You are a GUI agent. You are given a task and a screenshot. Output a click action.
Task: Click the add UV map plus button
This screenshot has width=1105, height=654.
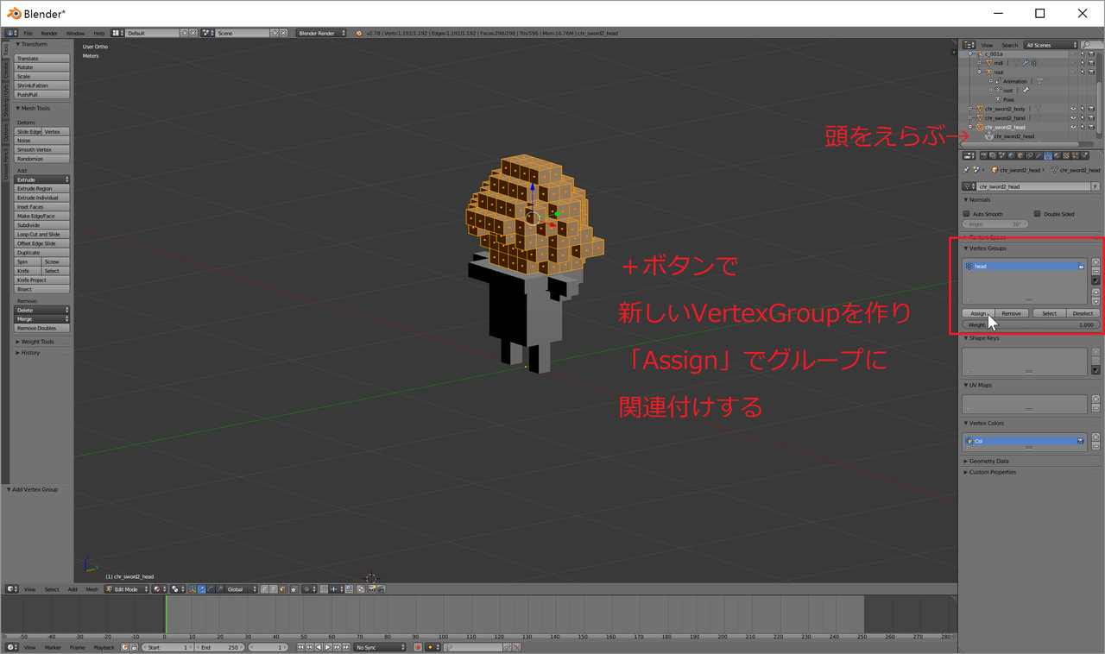tap(1096, 399)
